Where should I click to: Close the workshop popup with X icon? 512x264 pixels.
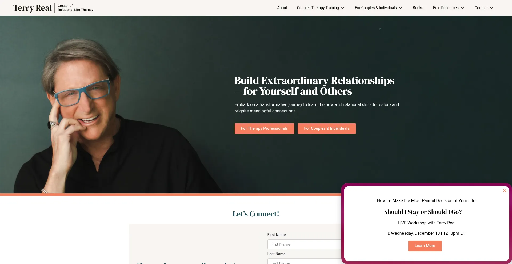pyautogui.click(x=505, y=191)
